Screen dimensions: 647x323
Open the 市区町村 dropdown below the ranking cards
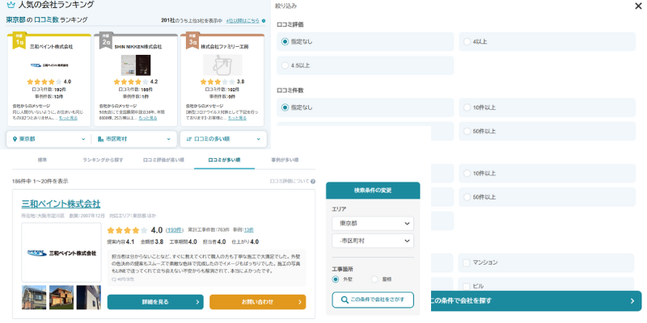click(135, 139)
